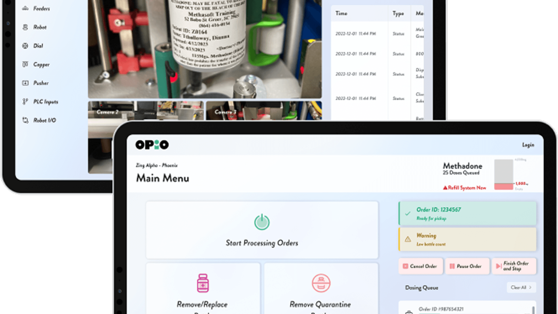Click the Feeders sidebar icon
Screen dimensions: 558x314
(25, 8)
